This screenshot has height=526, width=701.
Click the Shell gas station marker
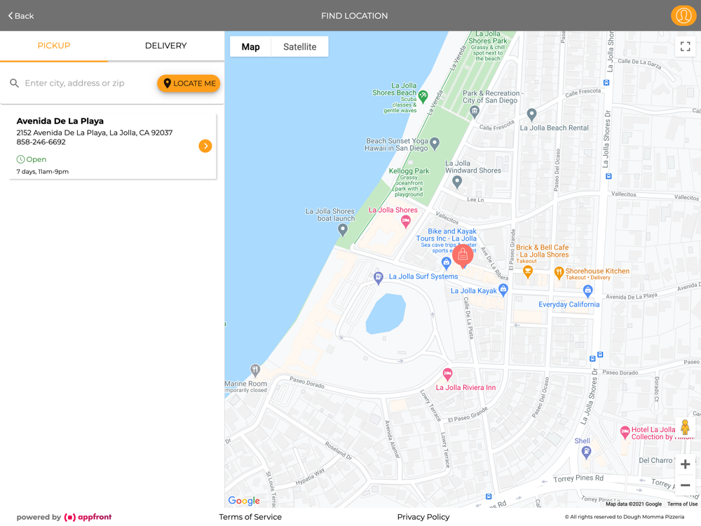[x=586, y=452]
